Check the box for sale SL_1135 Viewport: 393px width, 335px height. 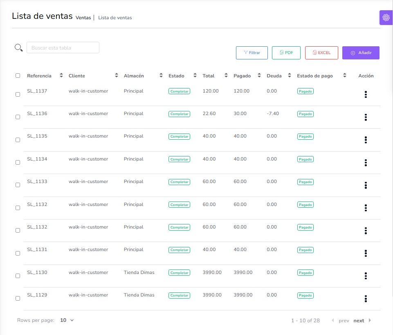click(18, 140)
